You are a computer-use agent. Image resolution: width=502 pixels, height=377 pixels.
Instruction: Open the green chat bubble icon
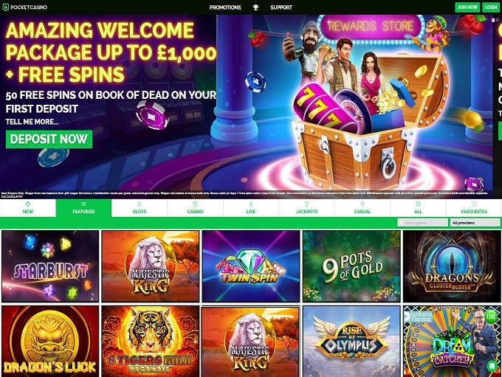coord(491,365)
